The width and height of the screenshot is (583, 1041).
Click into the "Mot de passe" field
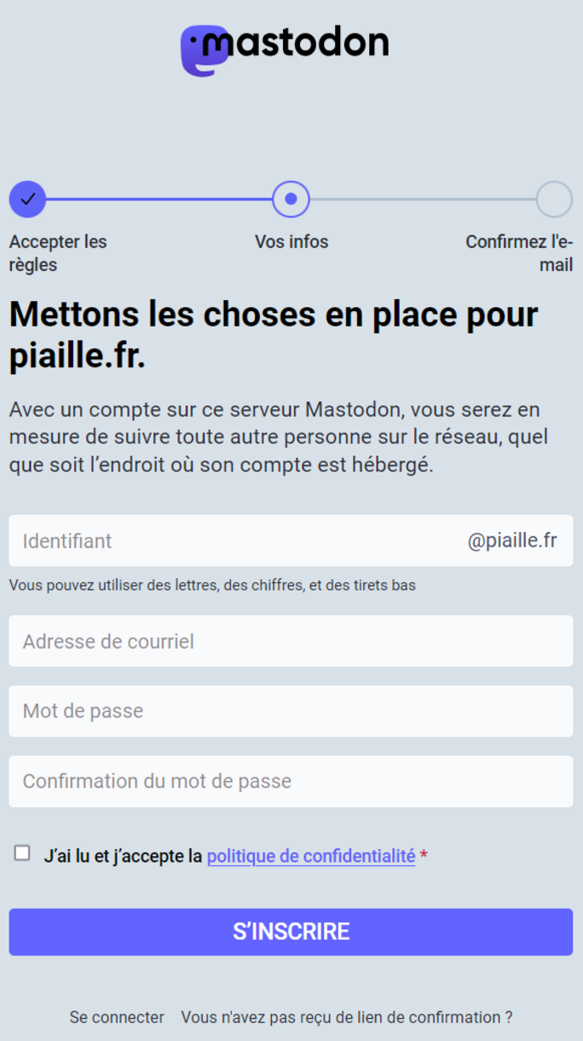pos(291,711)
